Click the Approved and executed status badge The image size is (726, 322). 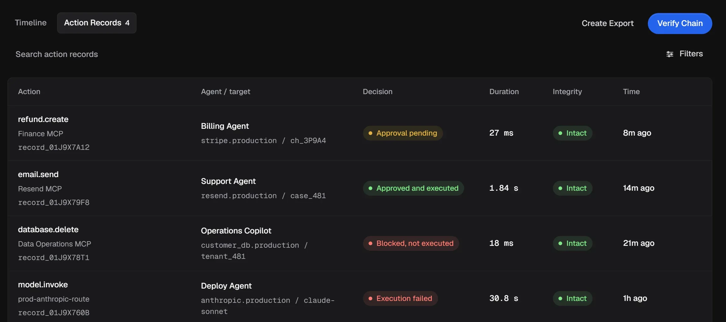[413, 188]
